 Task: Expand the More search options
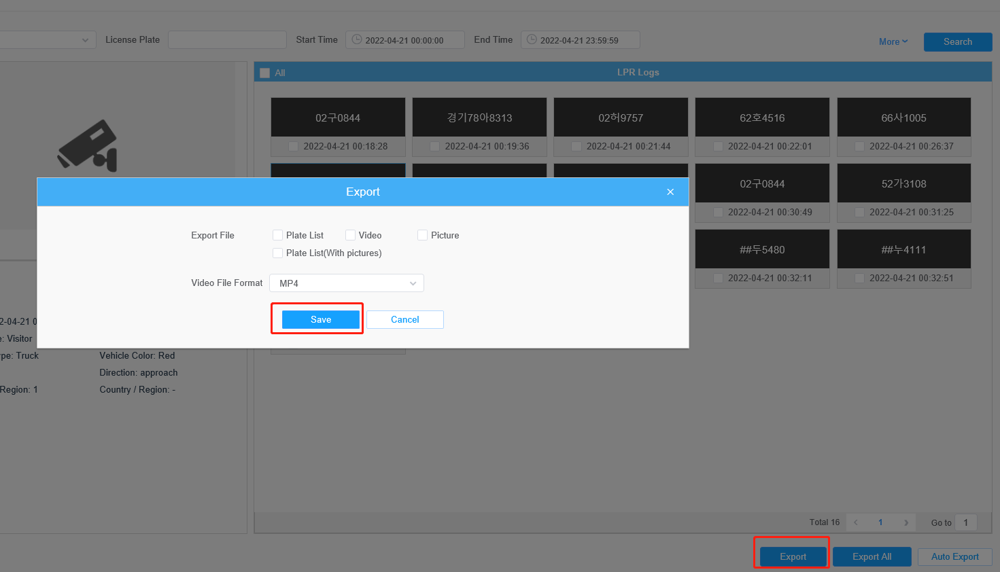893,41
